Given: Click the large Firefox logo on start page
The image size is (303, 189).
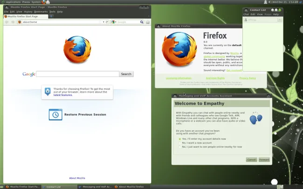Looking at the screenshot, I should tap(77, 49).
